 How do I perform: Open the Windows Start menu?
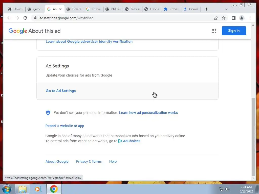[7, 189]
